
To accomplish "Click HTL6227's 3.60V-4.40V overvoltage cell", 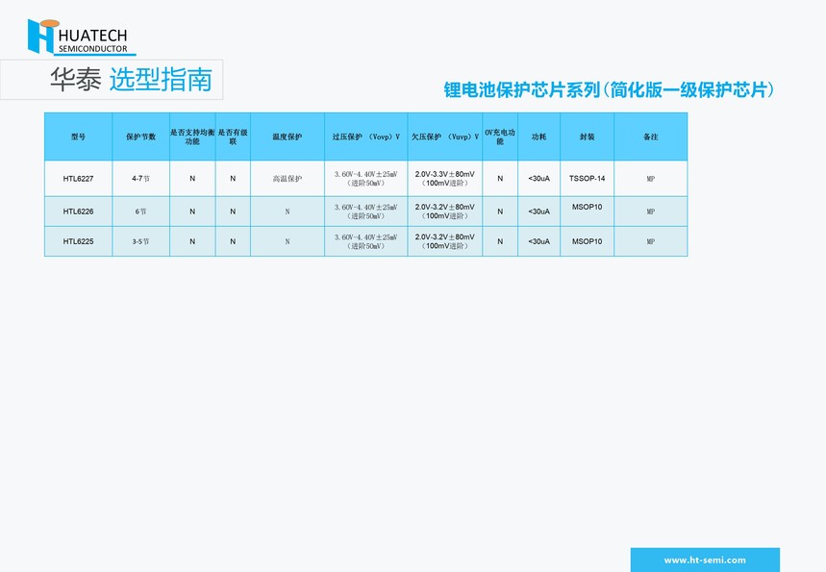I will [366, 179].
